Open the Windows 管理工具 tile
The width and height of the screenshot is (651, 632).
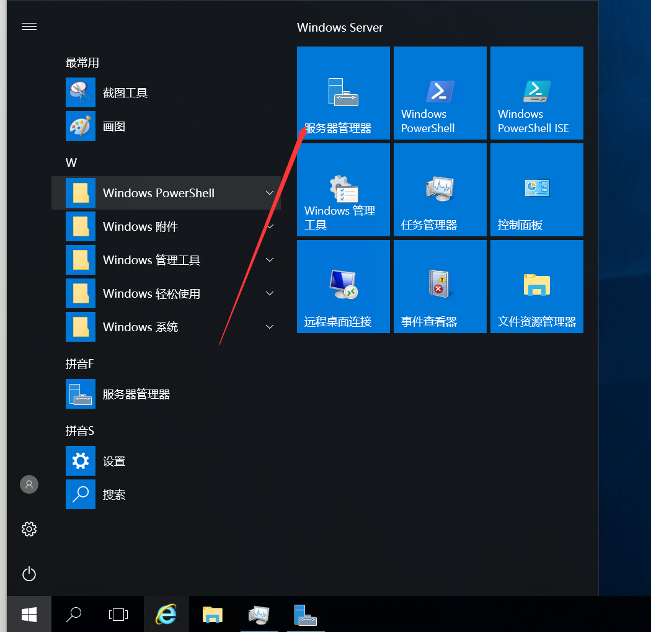click(343, 190)
